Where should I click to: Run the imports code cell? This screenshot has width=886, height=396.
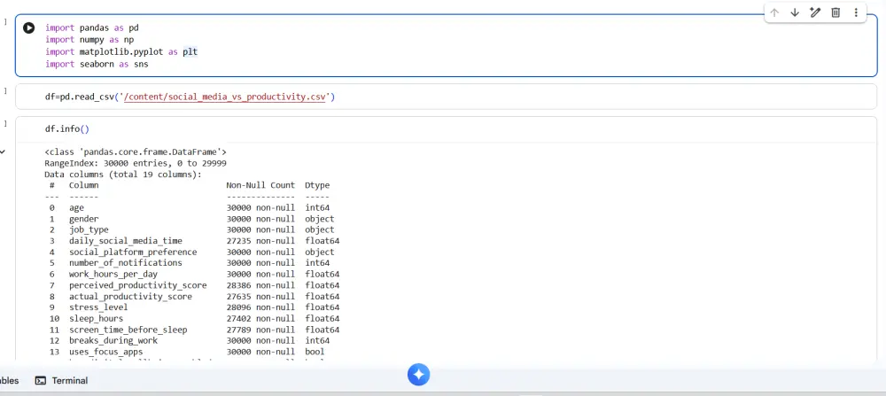pos(29,27)
